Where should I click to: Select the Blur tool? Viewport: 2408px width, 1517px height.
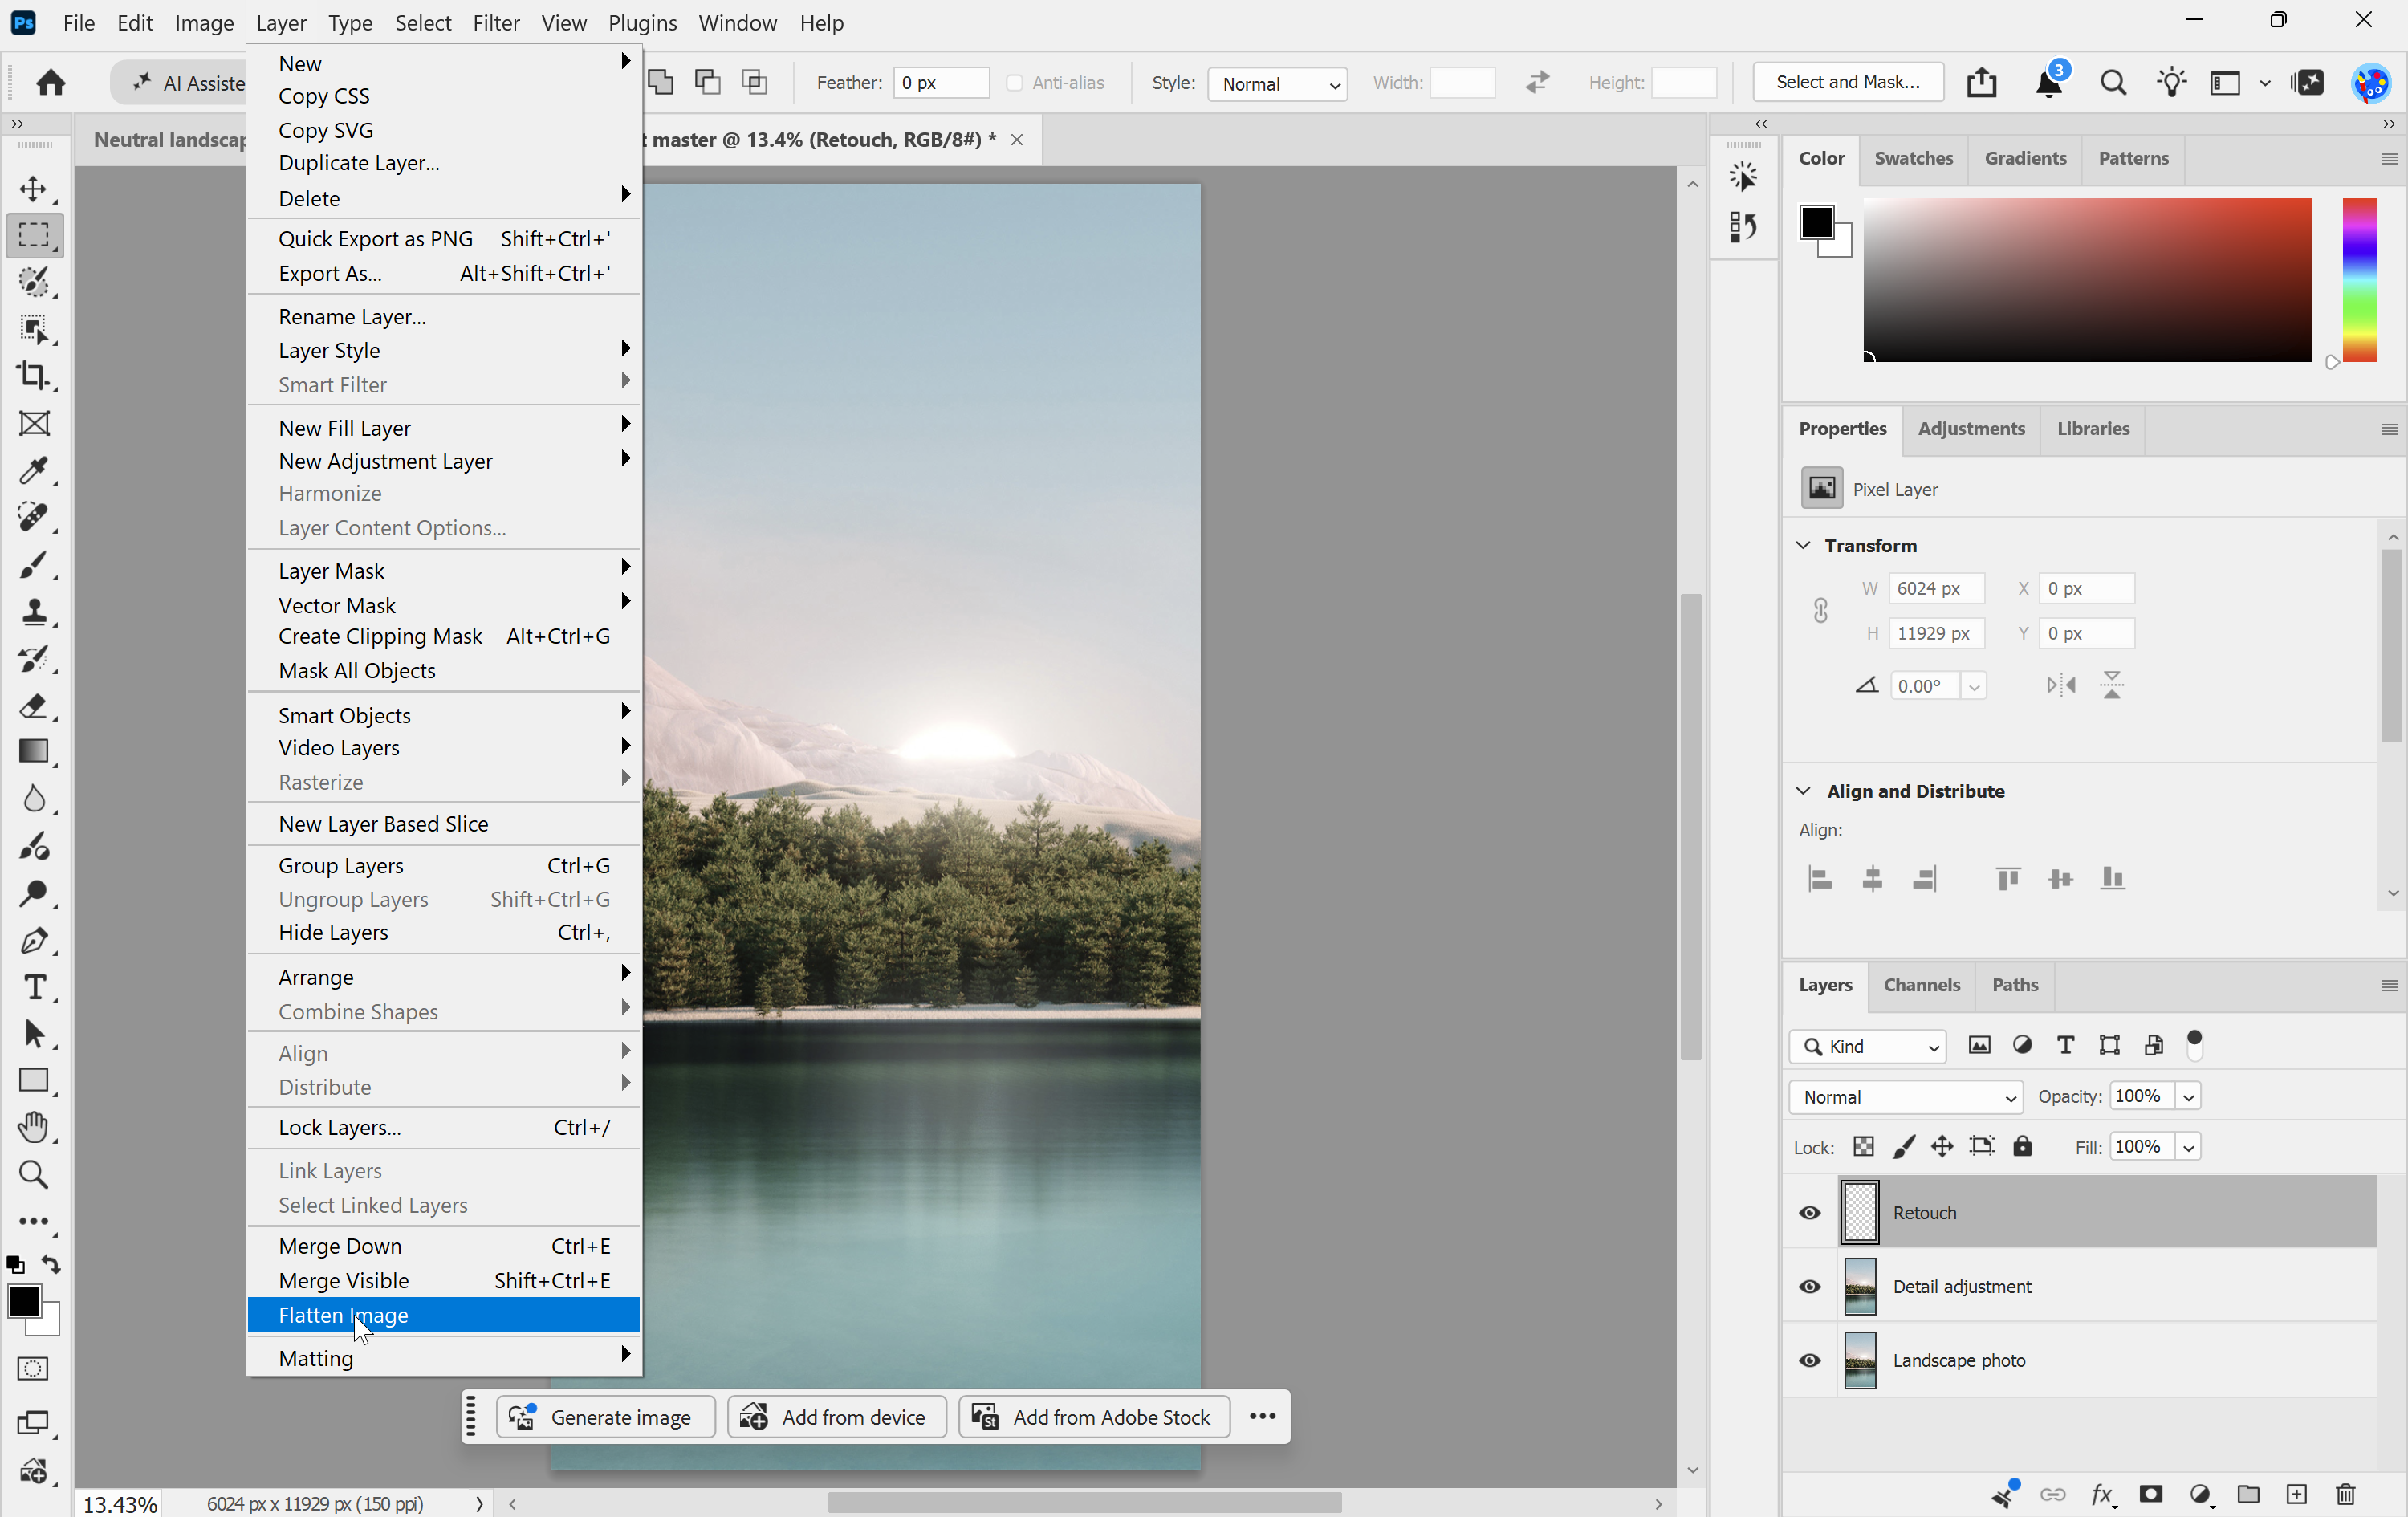34,798
